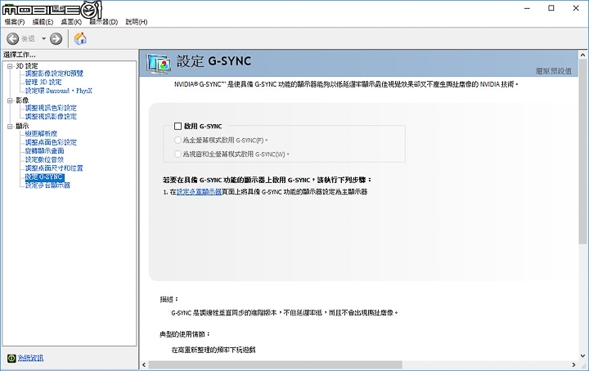Viewport: 589px width, 371px height.
Task: Select 設定環 Surround、PhysX tree item
Action: point(58,91)
